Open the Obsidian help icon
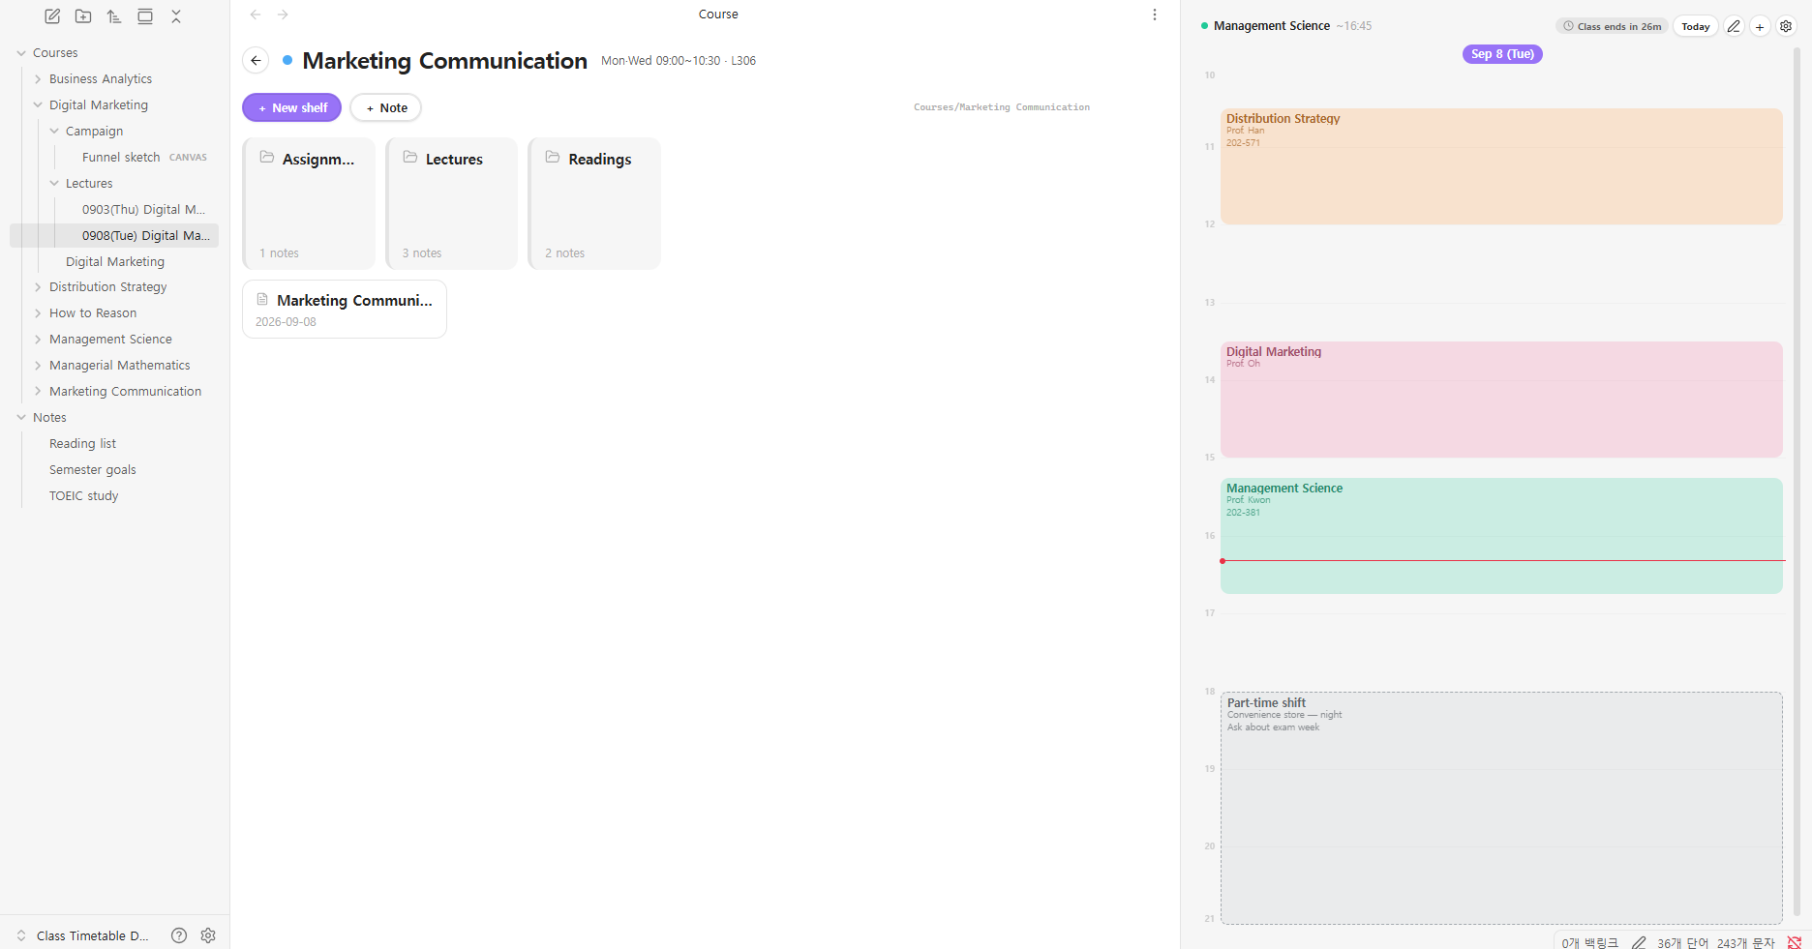This screenshot has height=949, width=1812. (x=179, y=935)
